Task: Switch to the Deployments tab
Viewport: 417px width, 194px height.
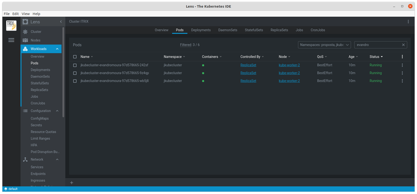Action: coord(201,30)
